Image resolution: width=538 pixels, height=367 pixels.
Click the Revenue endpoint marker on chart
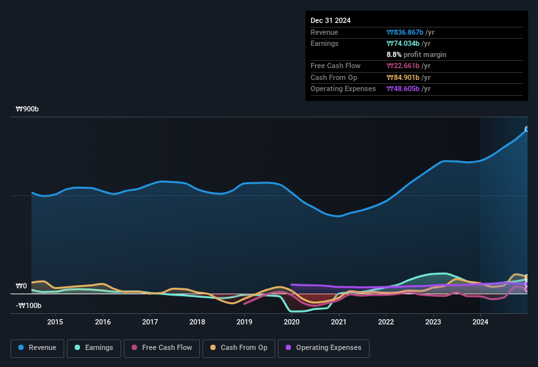[x=527, y=129]
